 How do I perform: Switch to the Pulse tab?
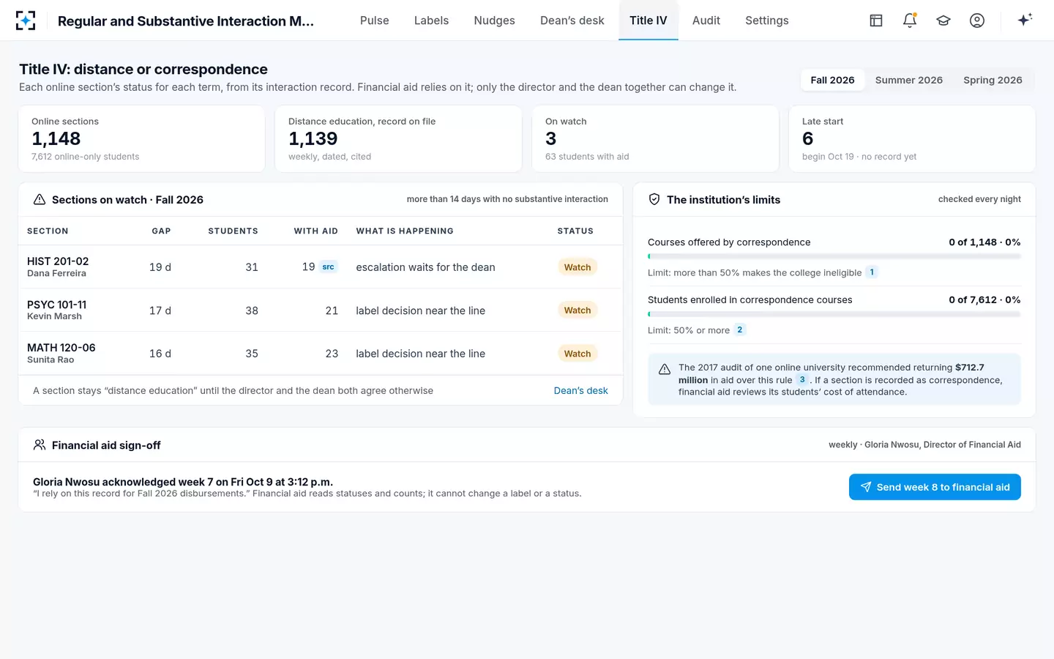click(375, 21)
